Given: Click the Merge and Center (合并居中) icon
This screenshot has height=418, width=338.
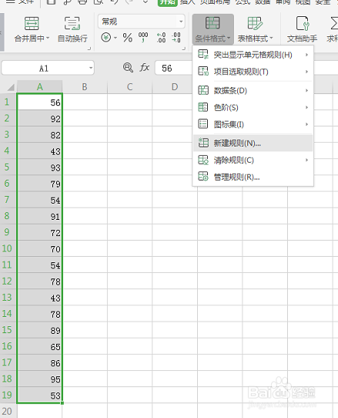Looking at the screenshot, I should coord(32,24).
